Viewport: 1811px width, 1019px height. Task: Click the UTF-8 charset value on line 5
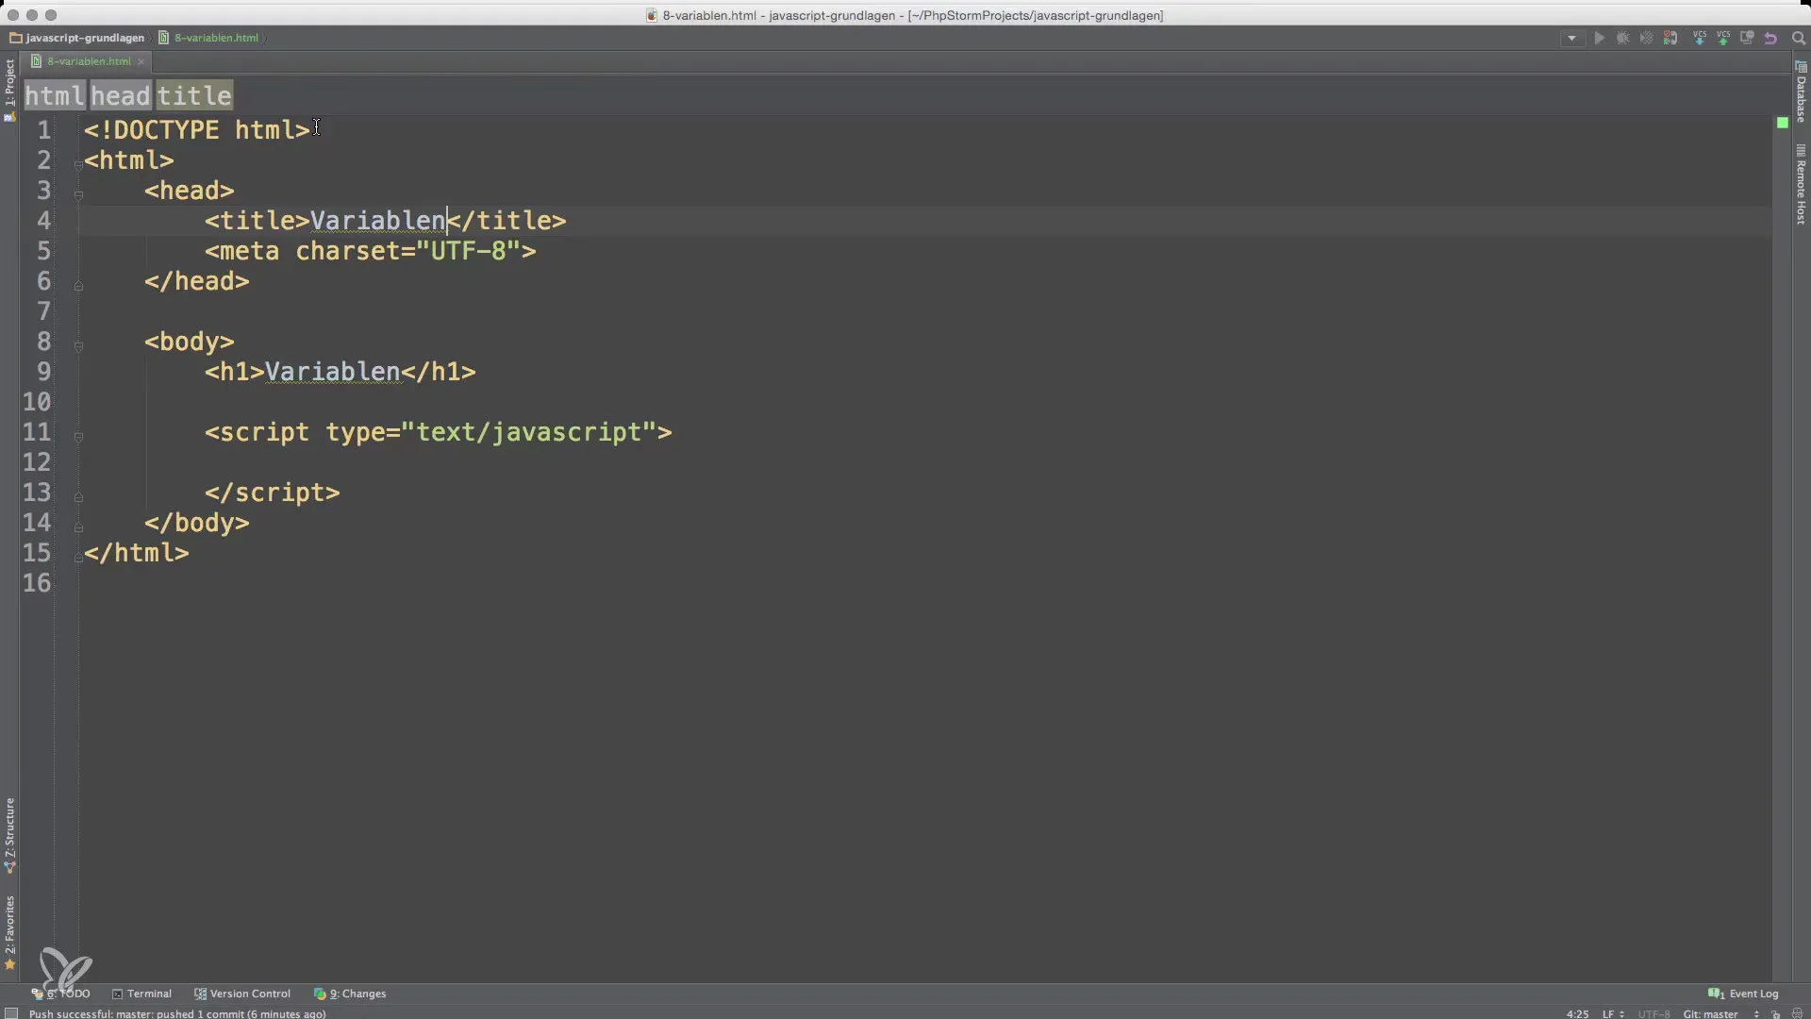(469, 251)
